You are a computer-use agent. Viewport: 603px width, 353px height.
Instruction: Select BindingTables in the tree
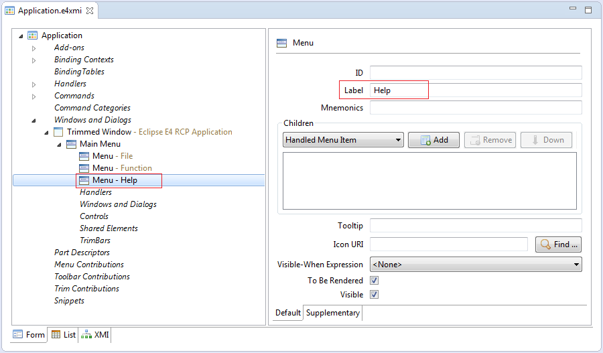(x=79, y=72)
